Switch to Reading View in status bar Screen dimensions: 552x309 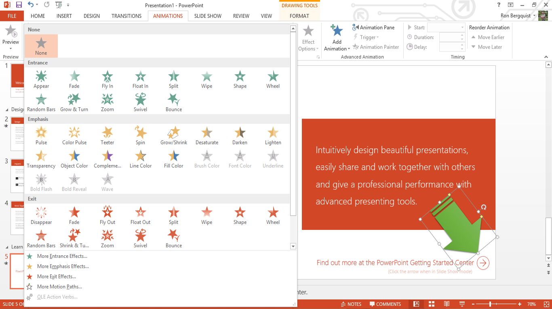pyautogui.click(x=447, y=304)
